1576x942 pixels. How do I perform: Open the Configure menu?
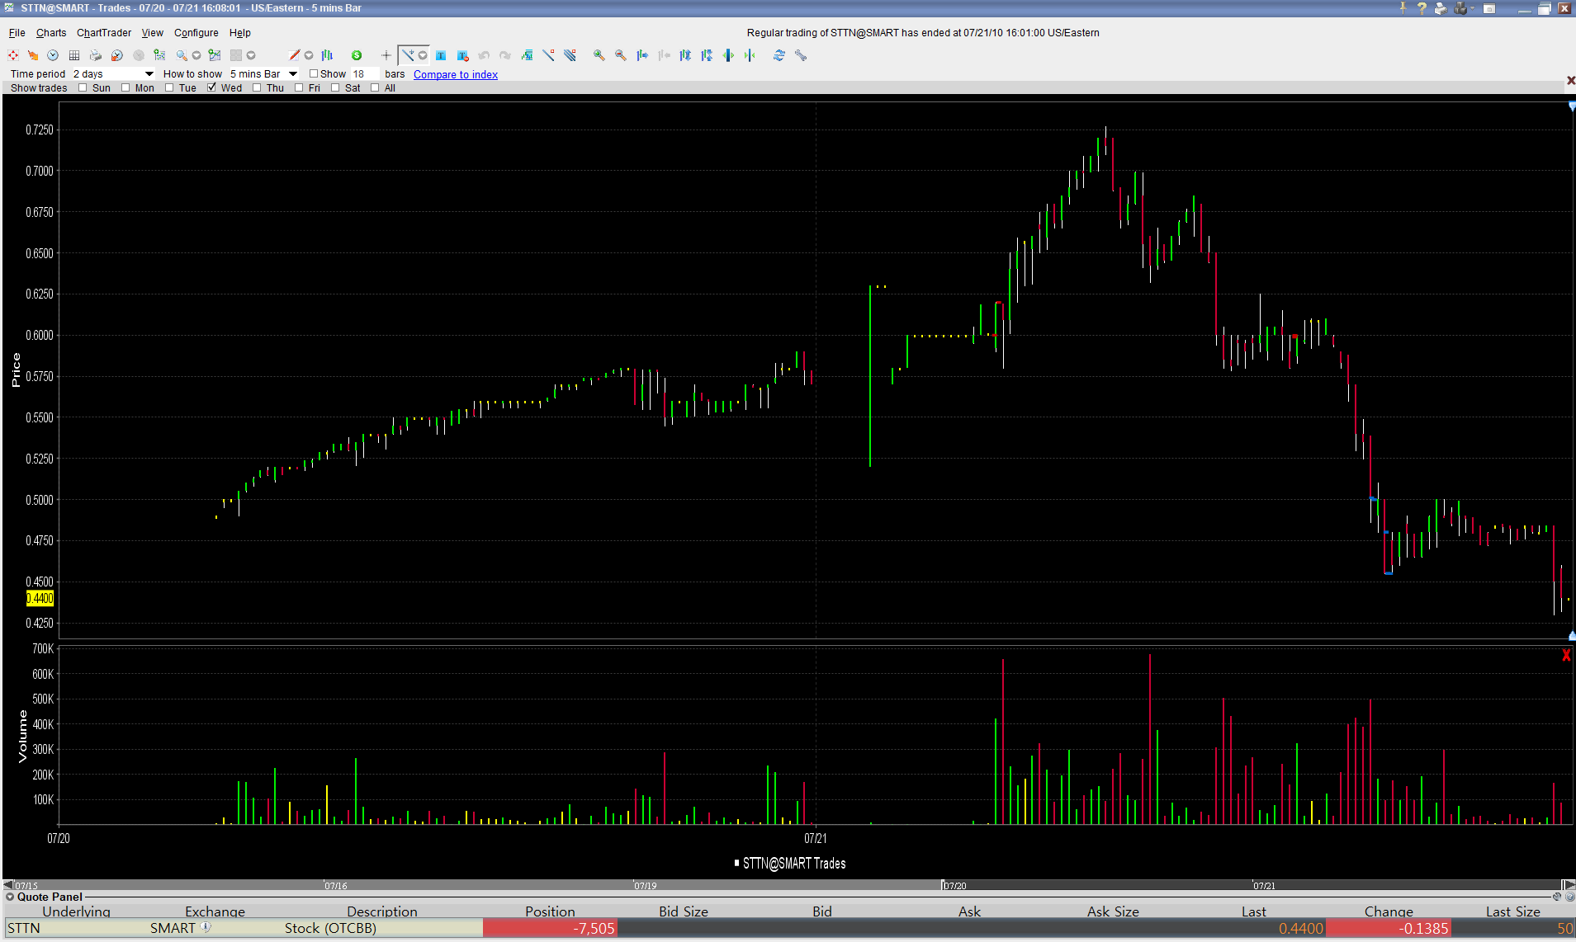(x=196, y=33)
